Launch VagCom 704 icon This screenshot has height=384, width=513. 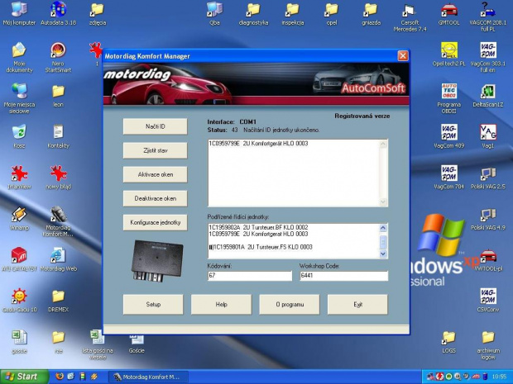[448, 178]
